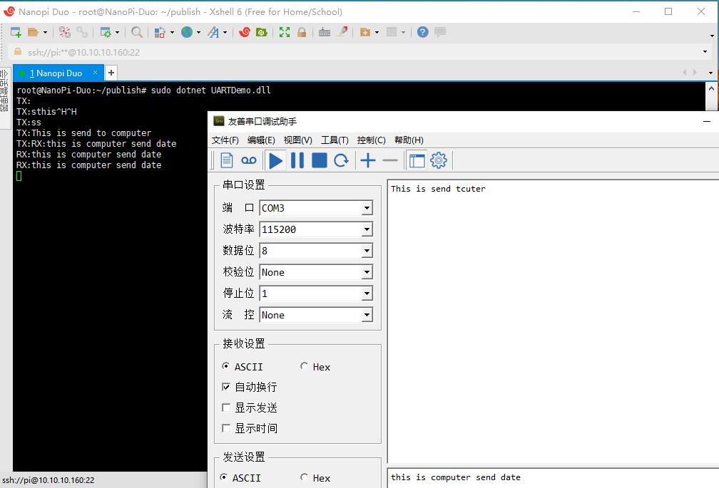Open settings with the gear icon
The width and height of the screenshot is (719, 488).
(x=439, y=160)
